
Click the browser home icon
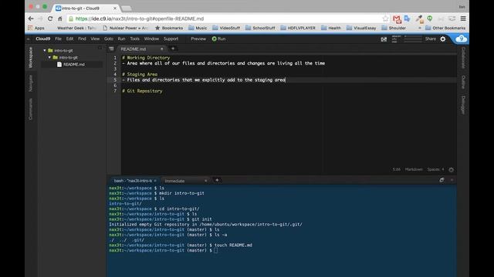[x=60, y=18]
